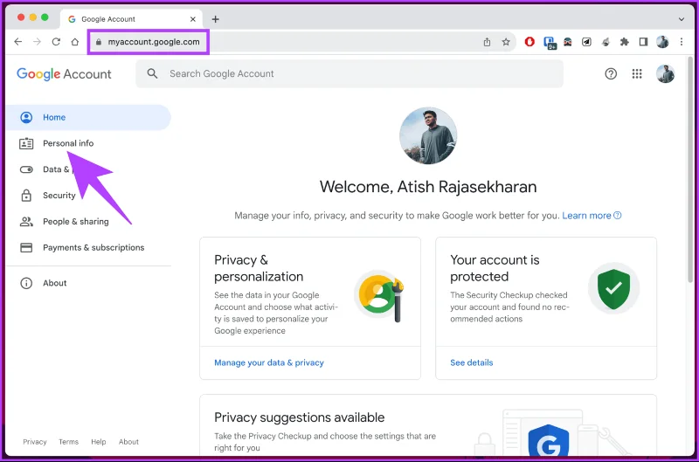Open the Privacy & personalization card heading

tap(259, 268)
